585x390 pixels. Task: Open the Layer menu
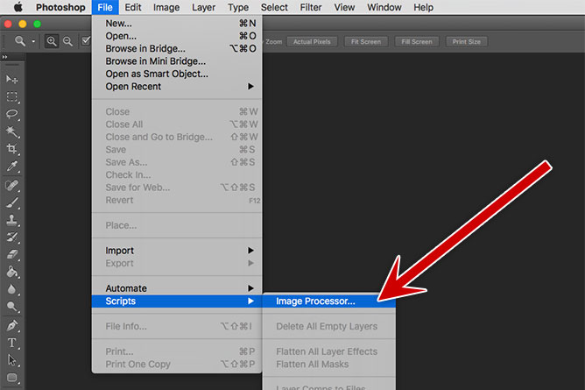[203, 8]
